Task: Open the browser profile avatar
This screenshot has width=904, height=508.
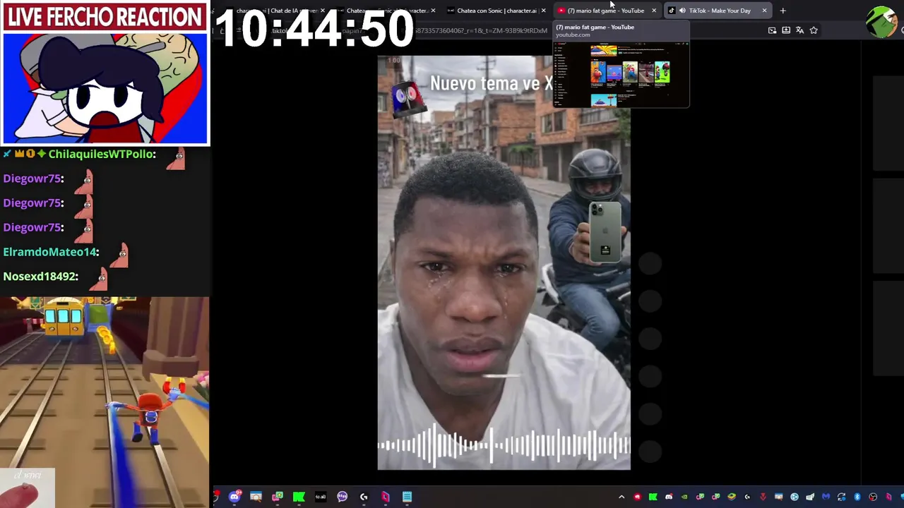Action: point(881,21)
